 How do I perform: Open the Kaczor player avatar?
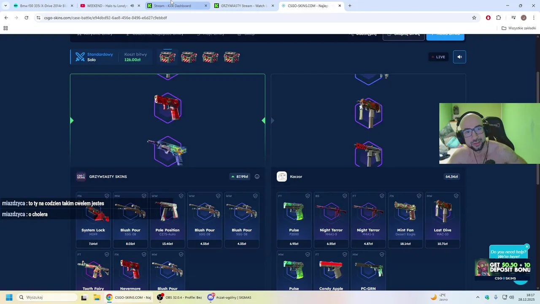point(282,176)
